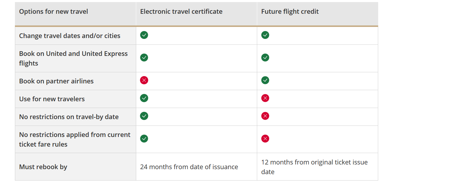Click green check for Future credit change dates
This screenshot has height=187, width=472.
[x=265, y=35]
